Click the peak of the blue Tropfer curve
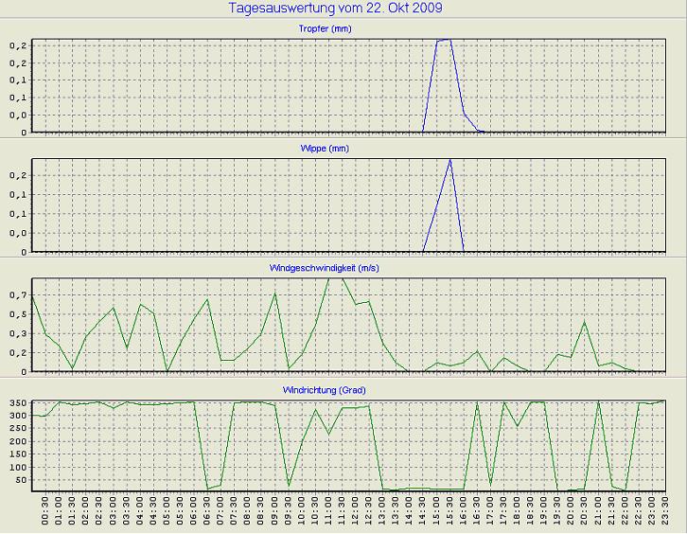The height and width of the screenshot is (534, 687). tap(449, 40)
